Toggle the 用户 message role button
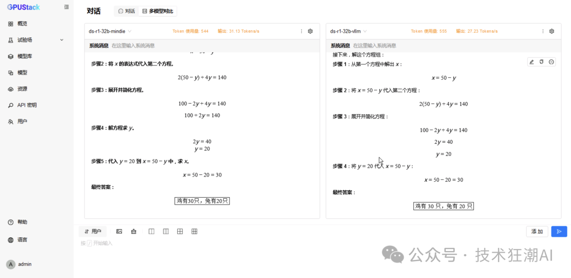Viewport: 571px width, 278px height. pos(93,231)
